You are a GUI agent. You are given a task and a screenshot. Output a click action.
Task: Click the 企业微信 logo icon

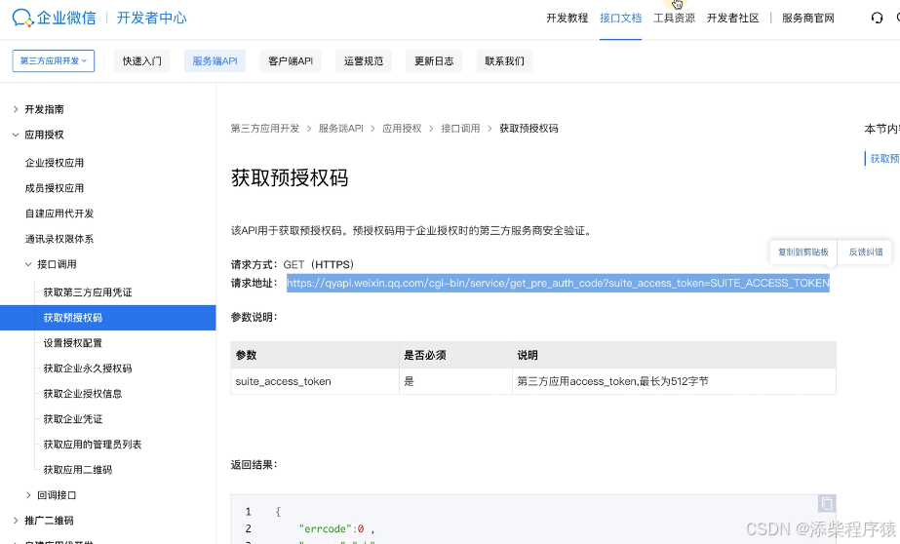[x=23, y=18]
